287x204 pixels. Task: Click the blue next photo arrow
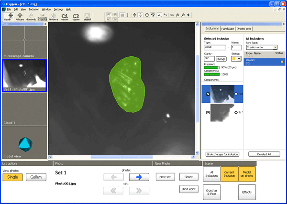tap(139, 177)
